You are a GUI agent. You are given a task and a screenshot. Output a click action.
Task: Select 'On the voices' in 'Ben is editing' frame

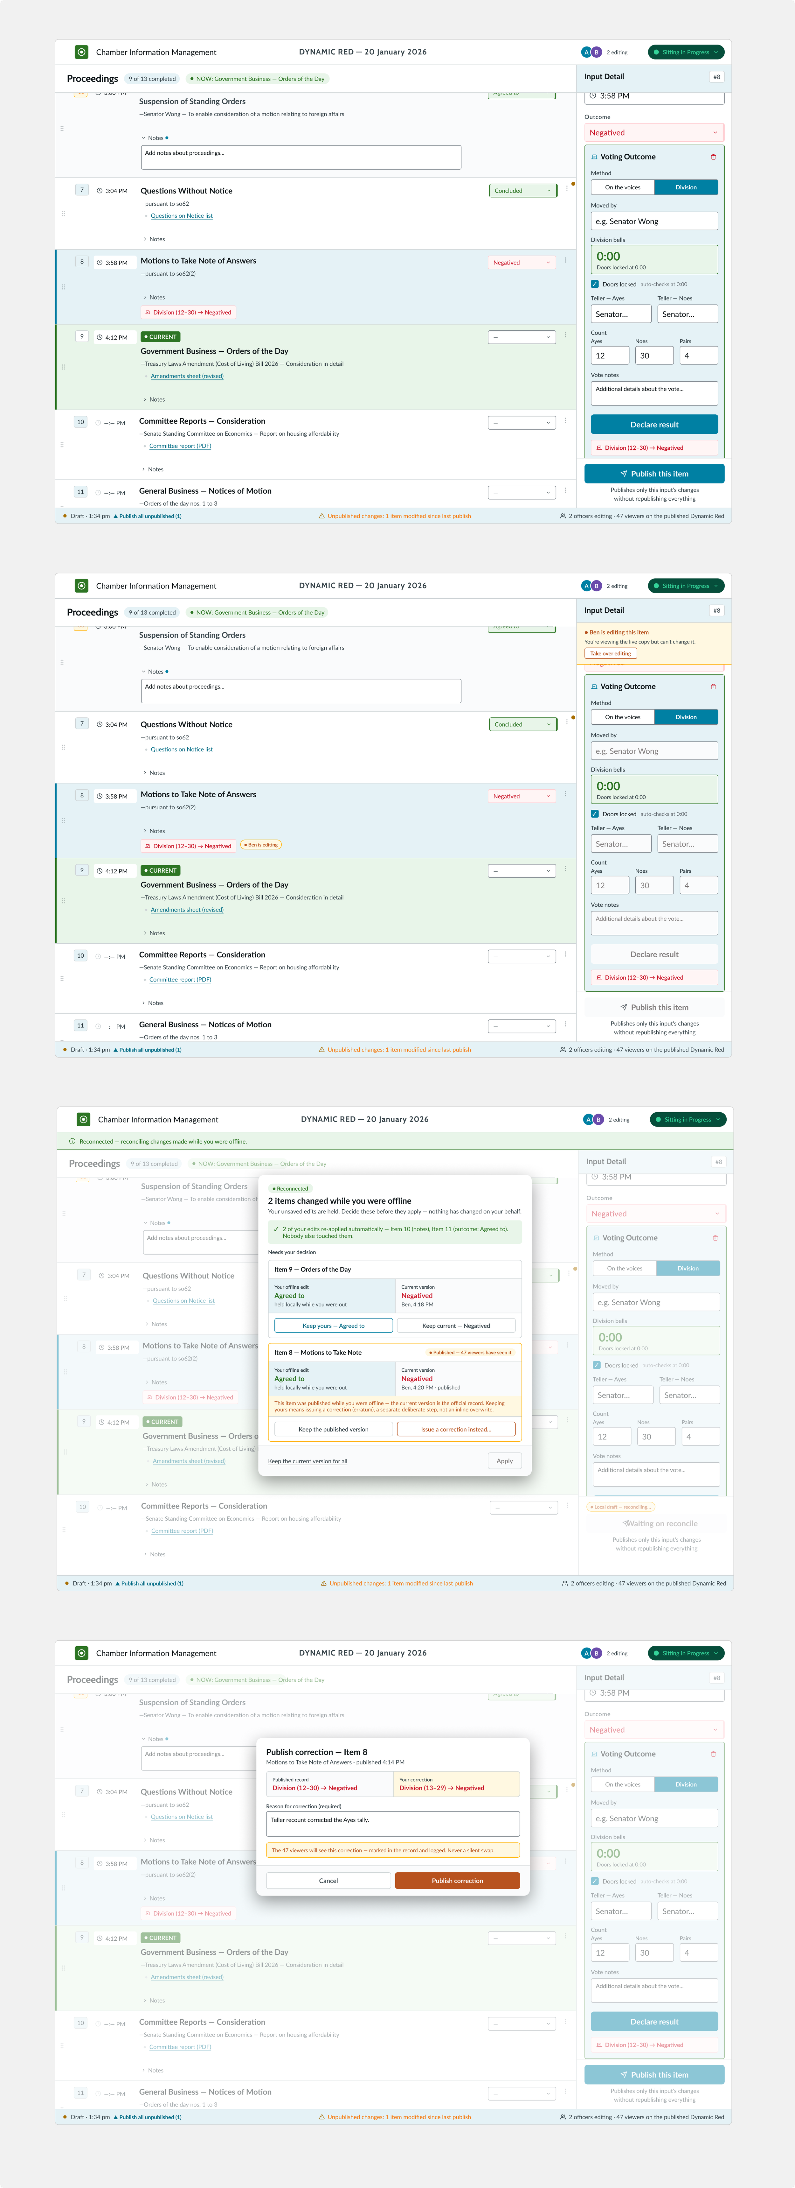623,717
